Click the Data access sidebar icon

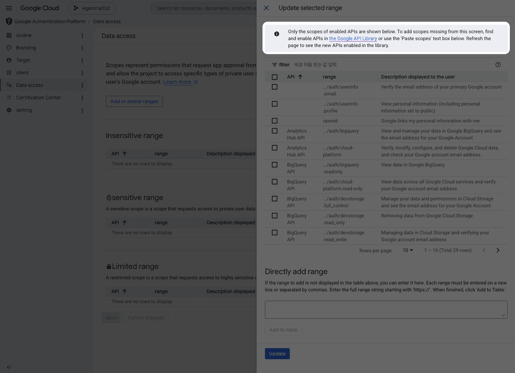click(9, 85)
